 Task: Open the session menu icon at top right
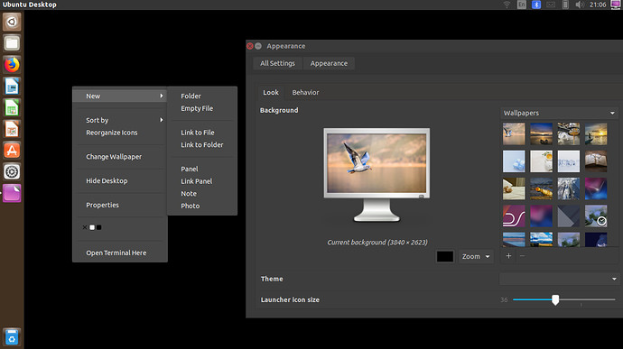616,5
